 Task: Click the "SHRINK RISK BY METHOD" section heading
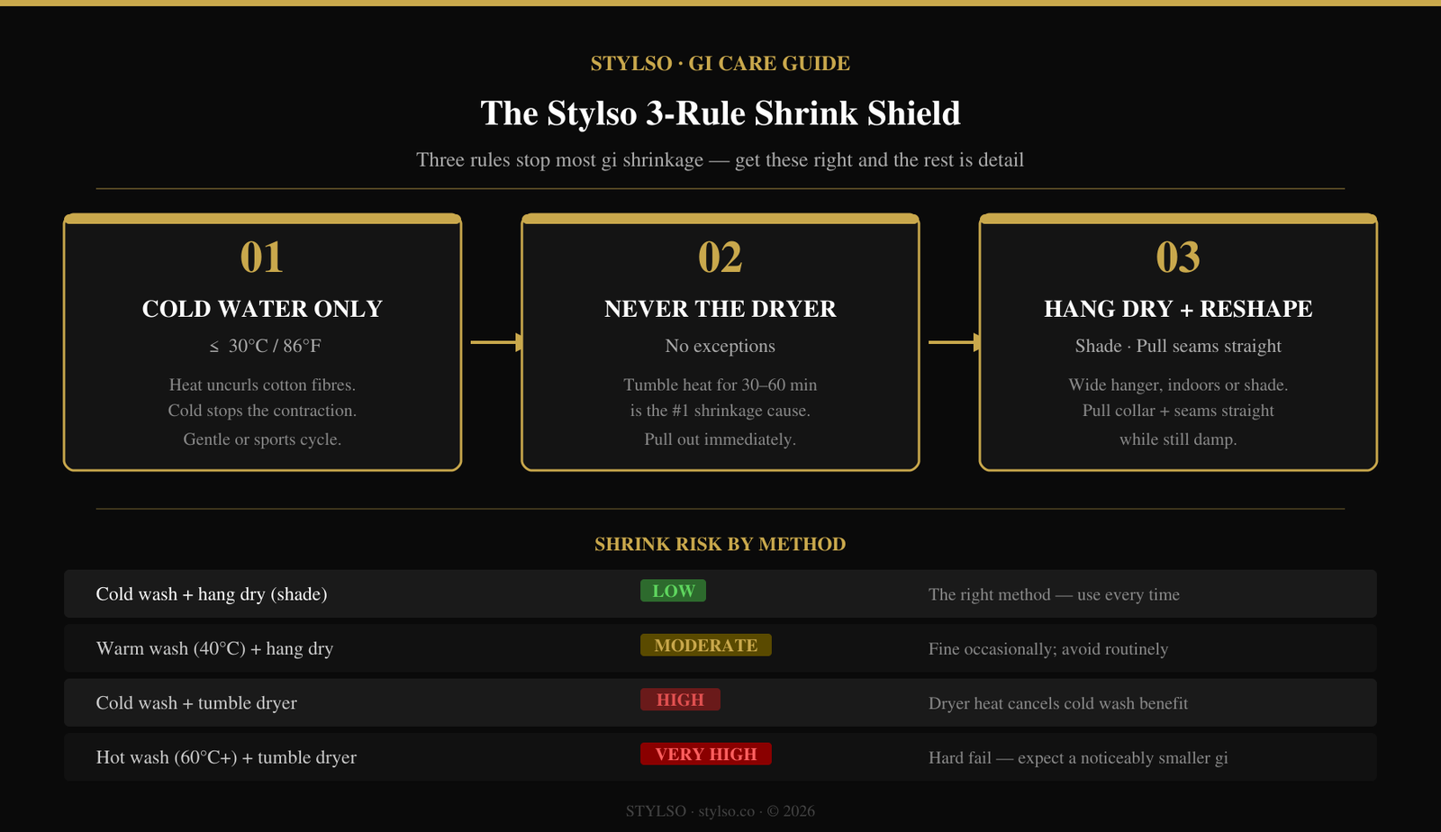720,544
